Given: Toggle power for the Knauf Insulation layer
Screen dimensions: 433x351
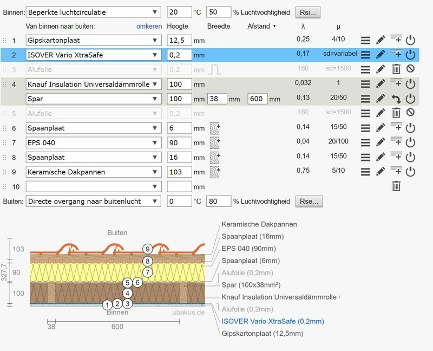Looking at the screenshot, I should [x=410, y=84].
